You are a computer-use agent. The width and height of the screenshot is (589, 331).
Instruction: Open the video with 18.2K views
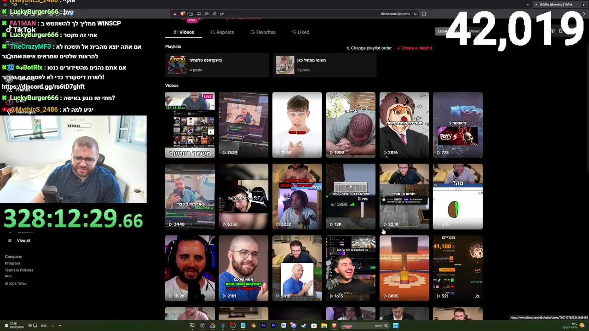pos(190,268)
